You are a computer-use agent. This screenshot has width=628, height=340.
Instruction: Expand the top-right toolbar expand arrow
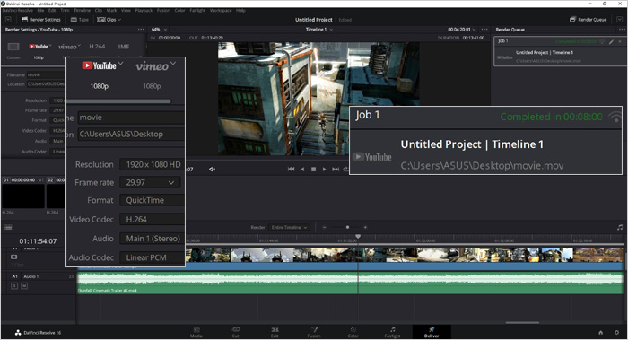(x=620, y=19)
